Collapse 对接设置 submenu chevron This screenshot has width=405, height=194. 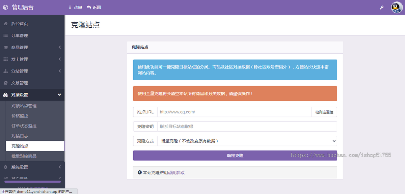pyautogui.click(x=59, y=95)
